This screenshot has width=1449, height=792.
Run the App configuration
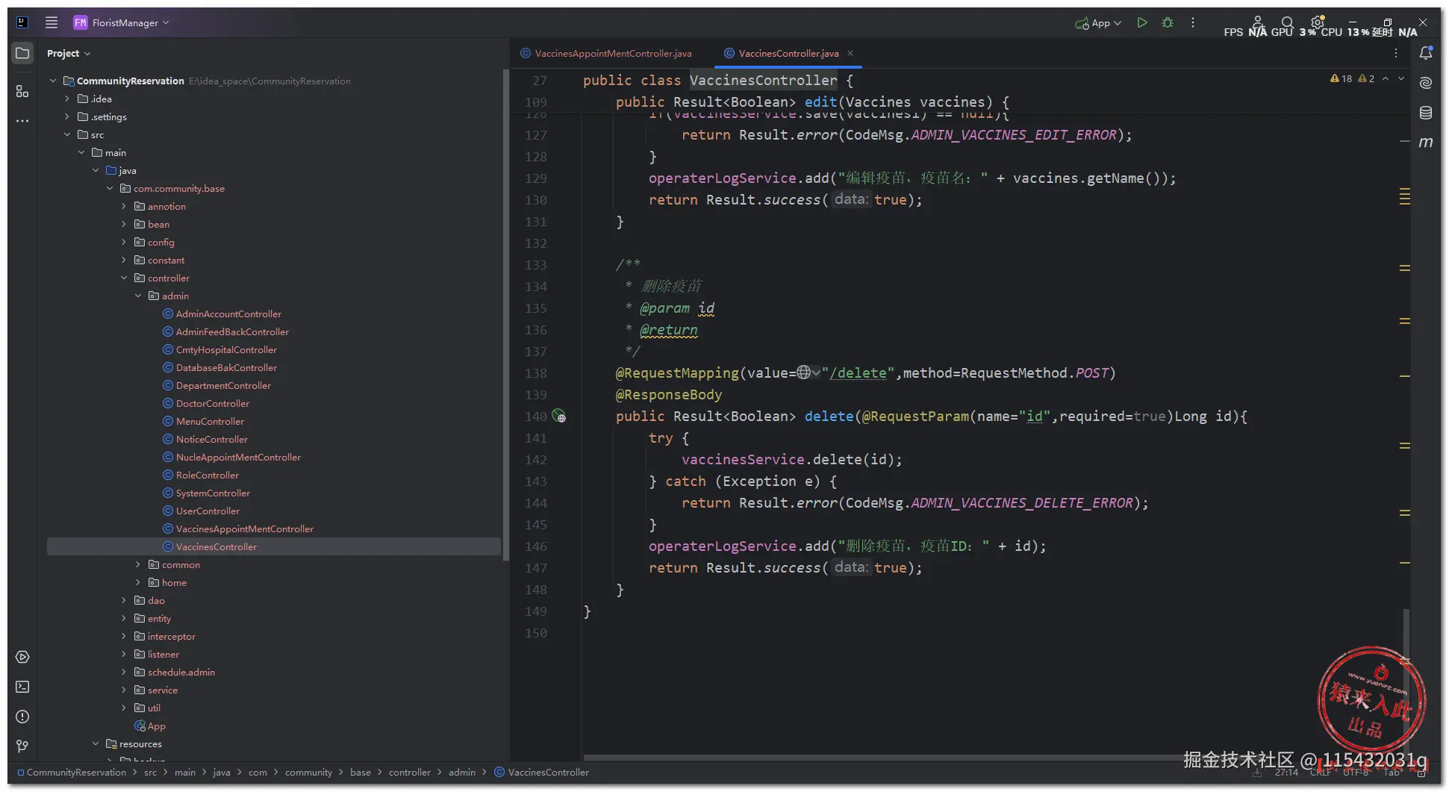(1142, 22)
